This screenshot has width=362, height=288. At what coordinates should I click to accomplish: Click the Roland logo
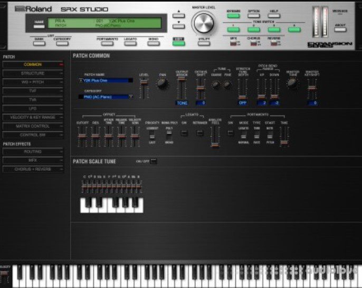tap(33, 9)
